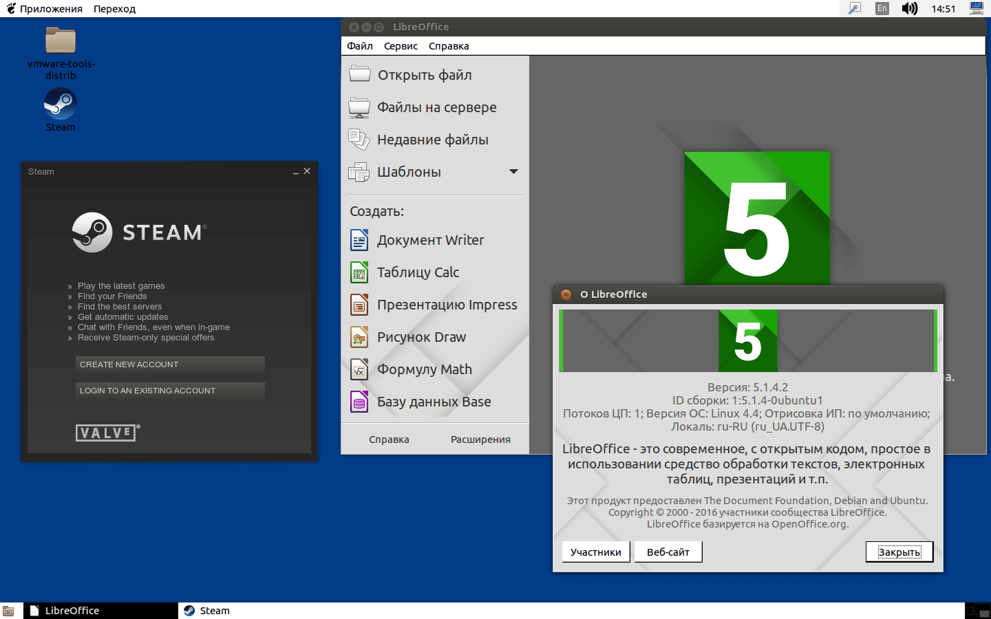
Task: Click the Локаль: ru-RU (ru_UA.UTF-8) text
Action: 747,426
